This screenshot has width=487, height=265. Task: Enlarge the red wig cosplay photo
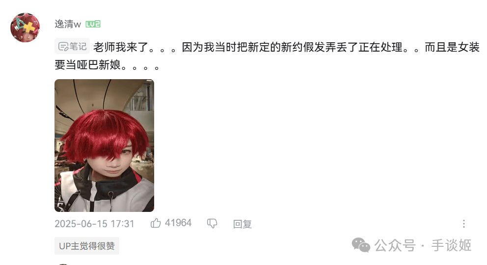coord(105,146)
